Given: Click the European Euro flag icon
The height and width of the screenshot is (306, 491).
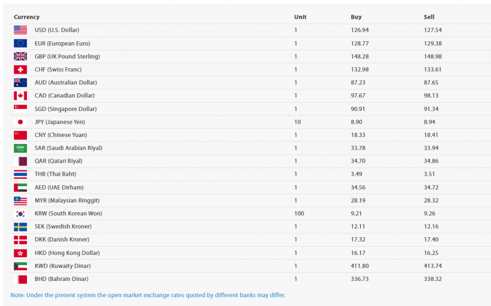Looking at the screenshot, I should point(20,43).
